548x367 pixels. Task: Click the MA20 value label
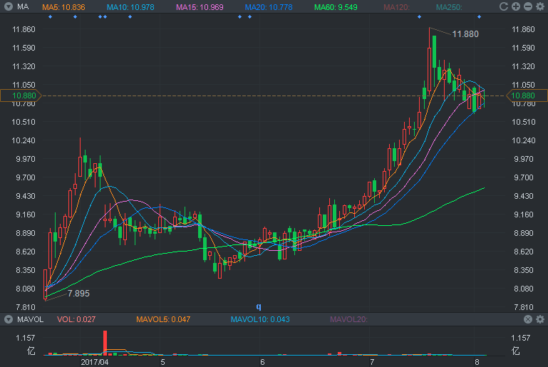pos(269,7)
